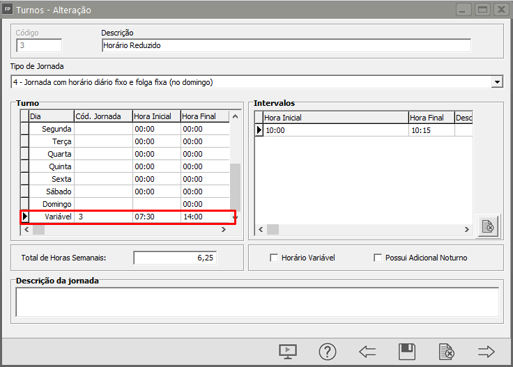Click the FP application icon in title bar
513x367 pixels.
point(8,10)
